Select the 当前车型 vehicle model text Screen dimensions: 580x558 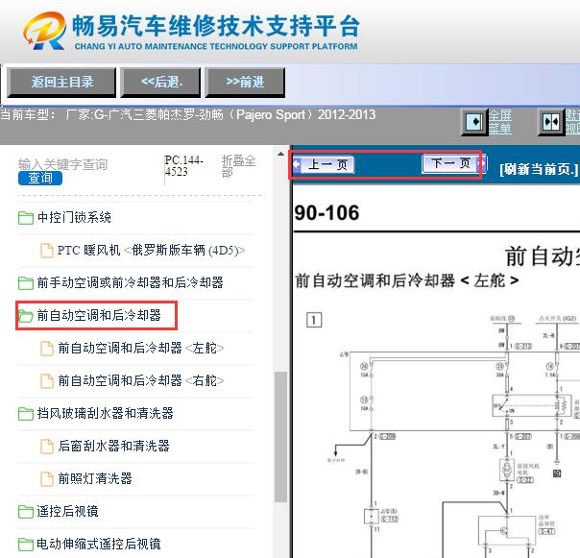188,114
